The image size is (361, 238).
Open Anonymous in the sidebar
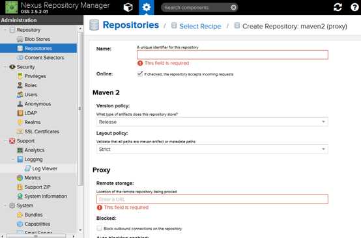pos(38,104)
